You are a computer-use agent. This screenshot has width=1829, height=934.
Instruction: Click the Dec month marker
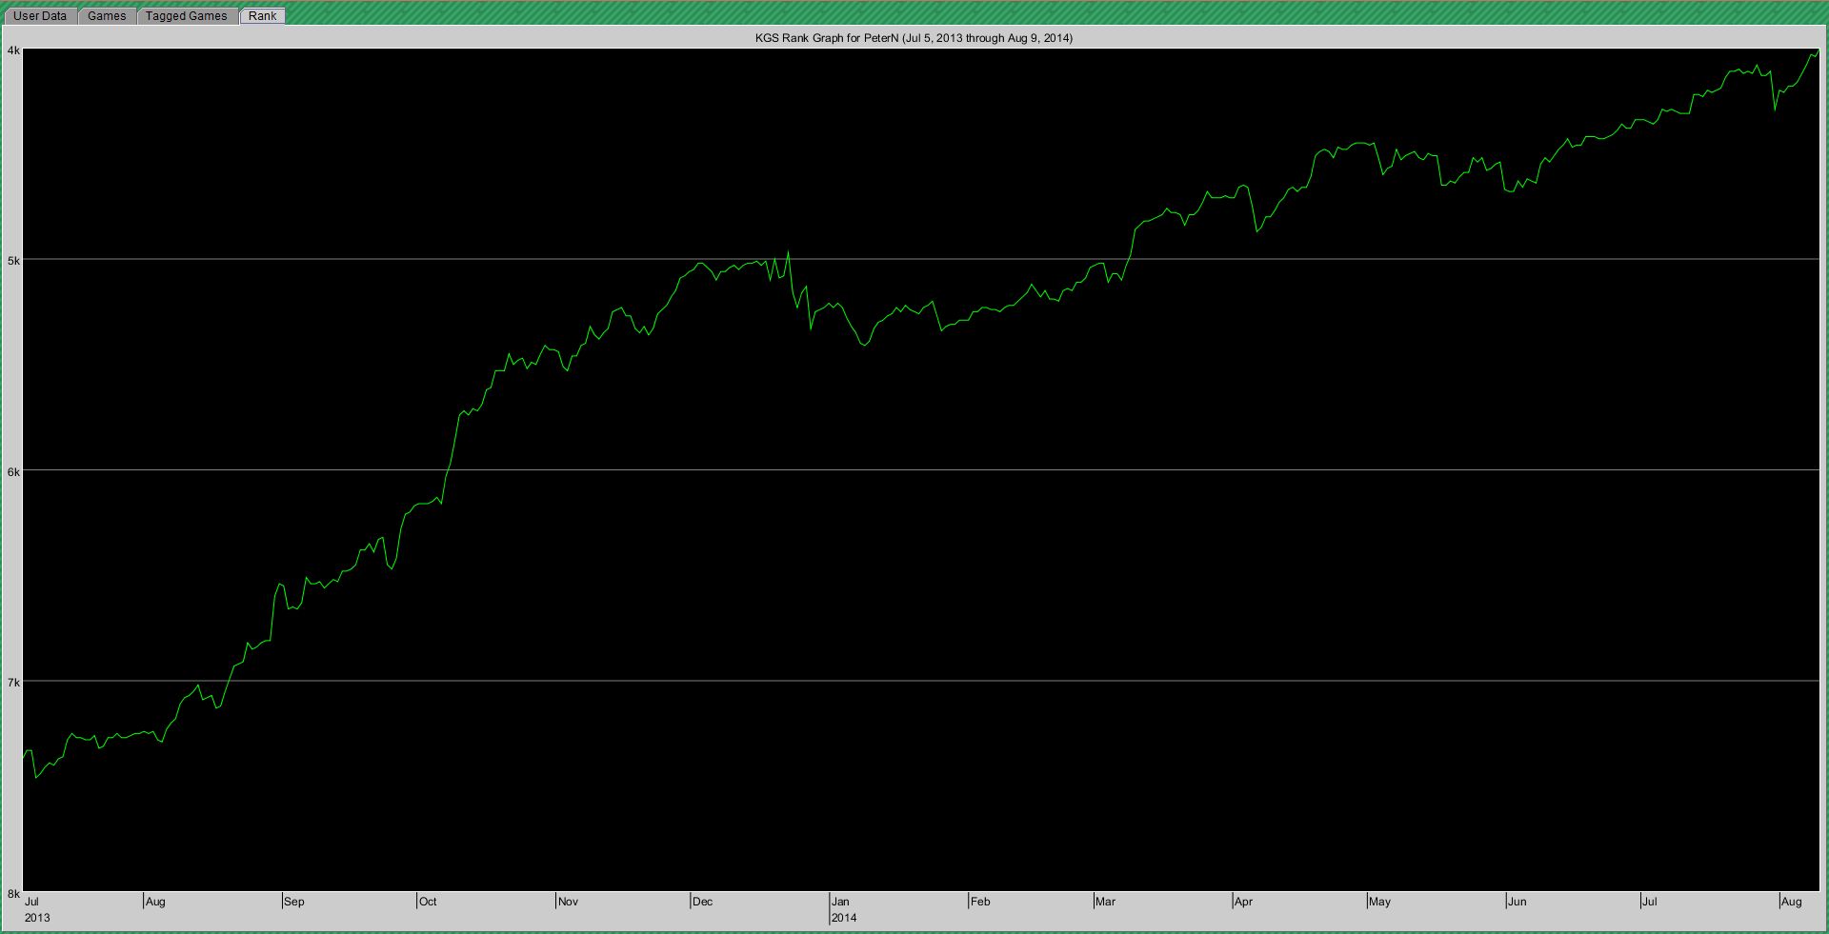(x=702, y=902)
